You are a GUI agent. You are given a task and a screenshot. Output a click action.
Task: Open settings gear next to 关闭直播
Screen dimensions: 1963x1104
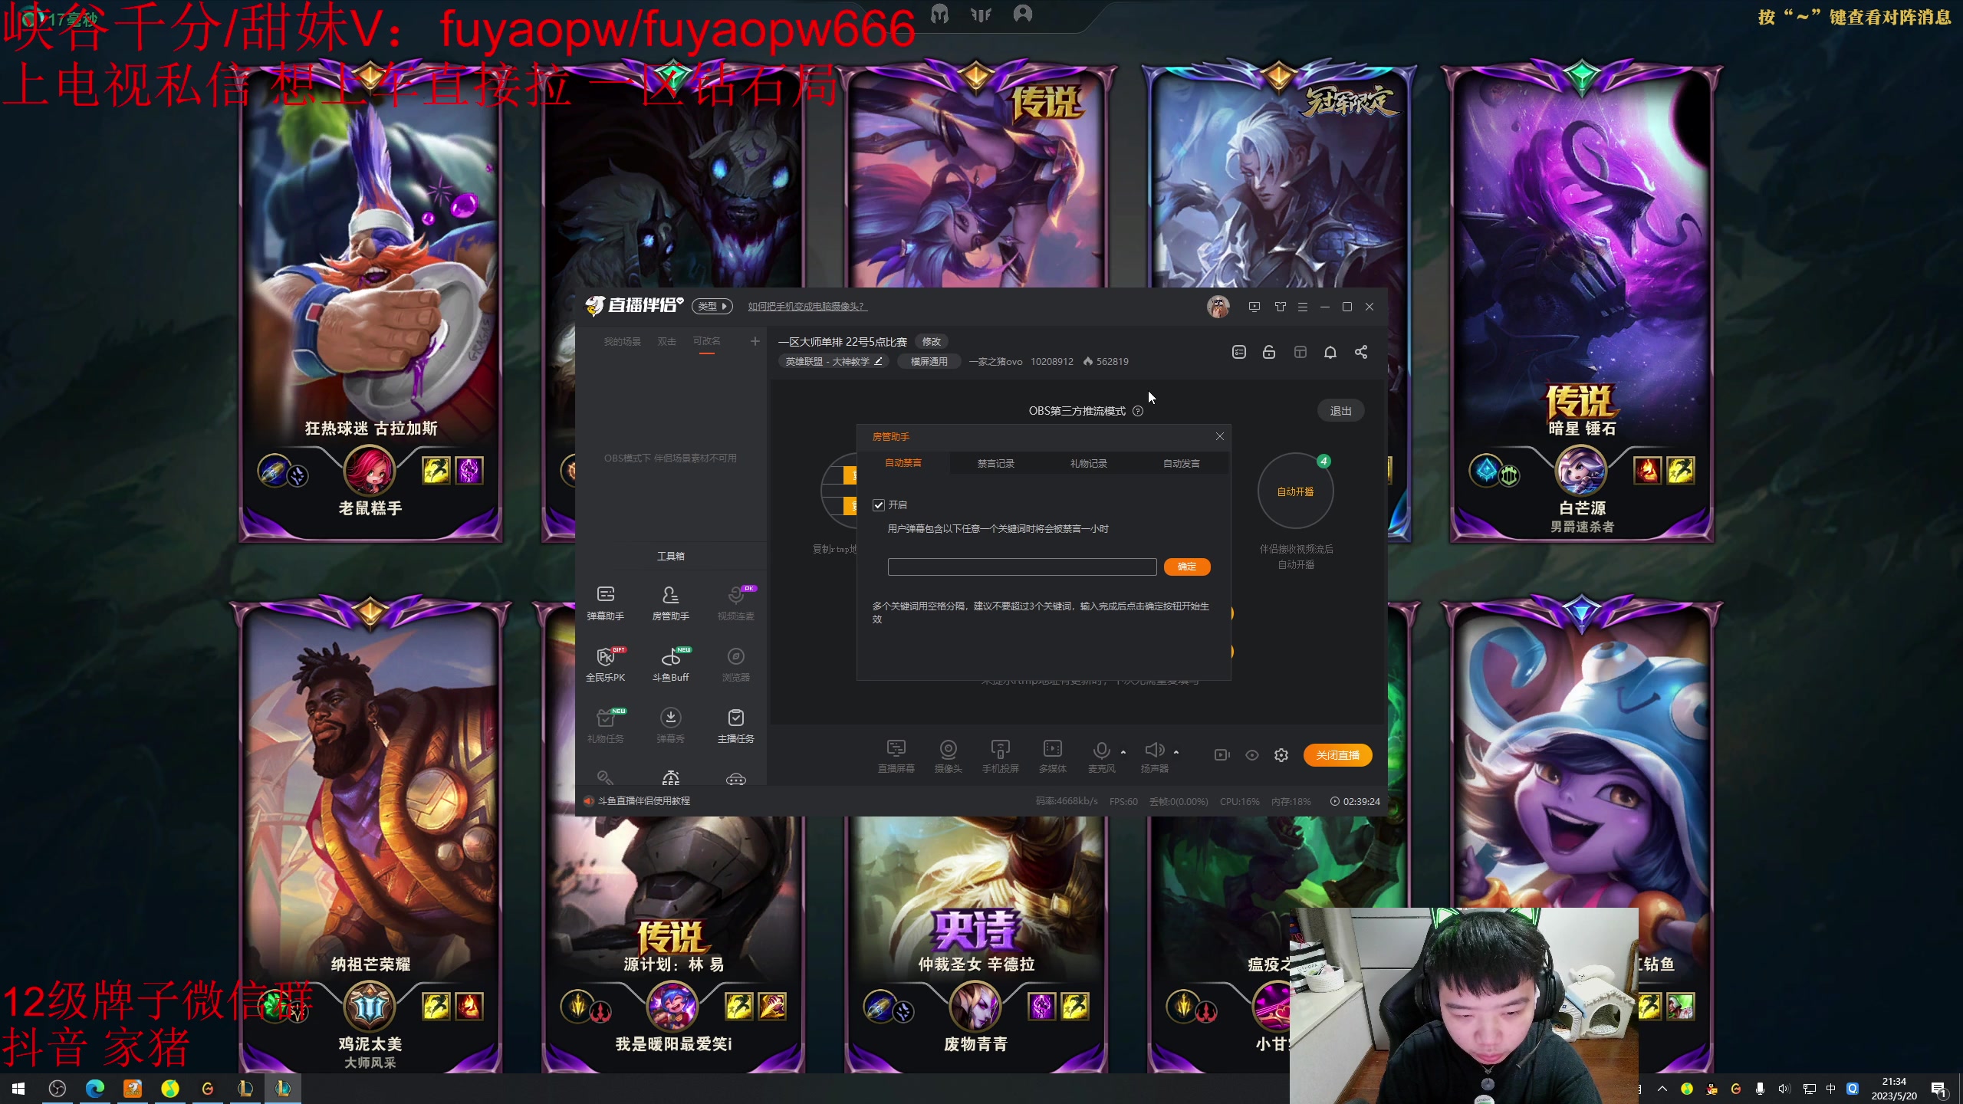pyautogui.click(x=1281, y=755)
